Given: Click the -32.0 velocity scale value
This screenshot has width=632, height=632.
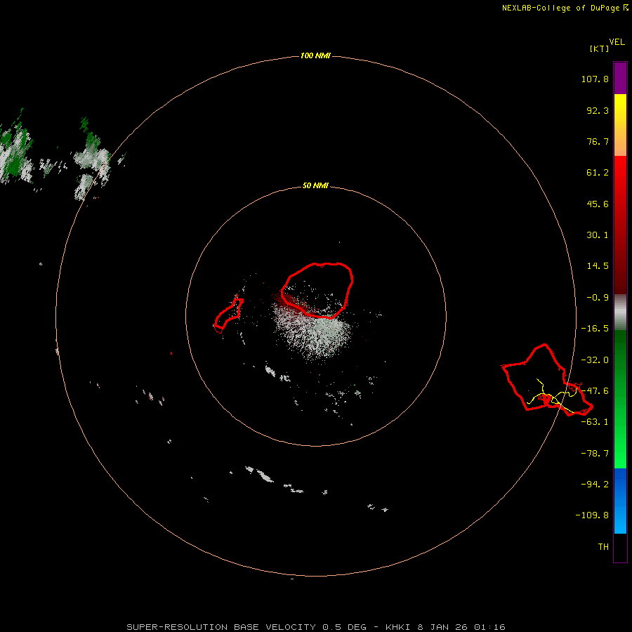Looking at the screenshot, I should tap(595, 360).
